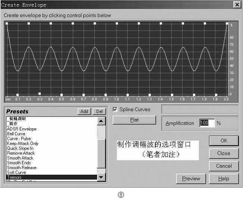The height and width of the screenshot is (200, 243).
Task: Open Help for Create Envelope
Action: click(224, 179)
